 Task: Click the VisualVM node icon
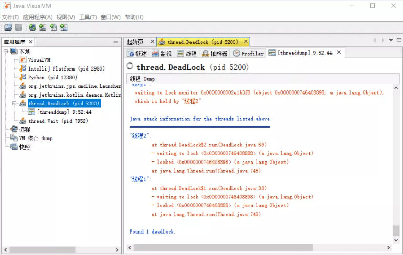pyautogui.click(x=23, y=60)
